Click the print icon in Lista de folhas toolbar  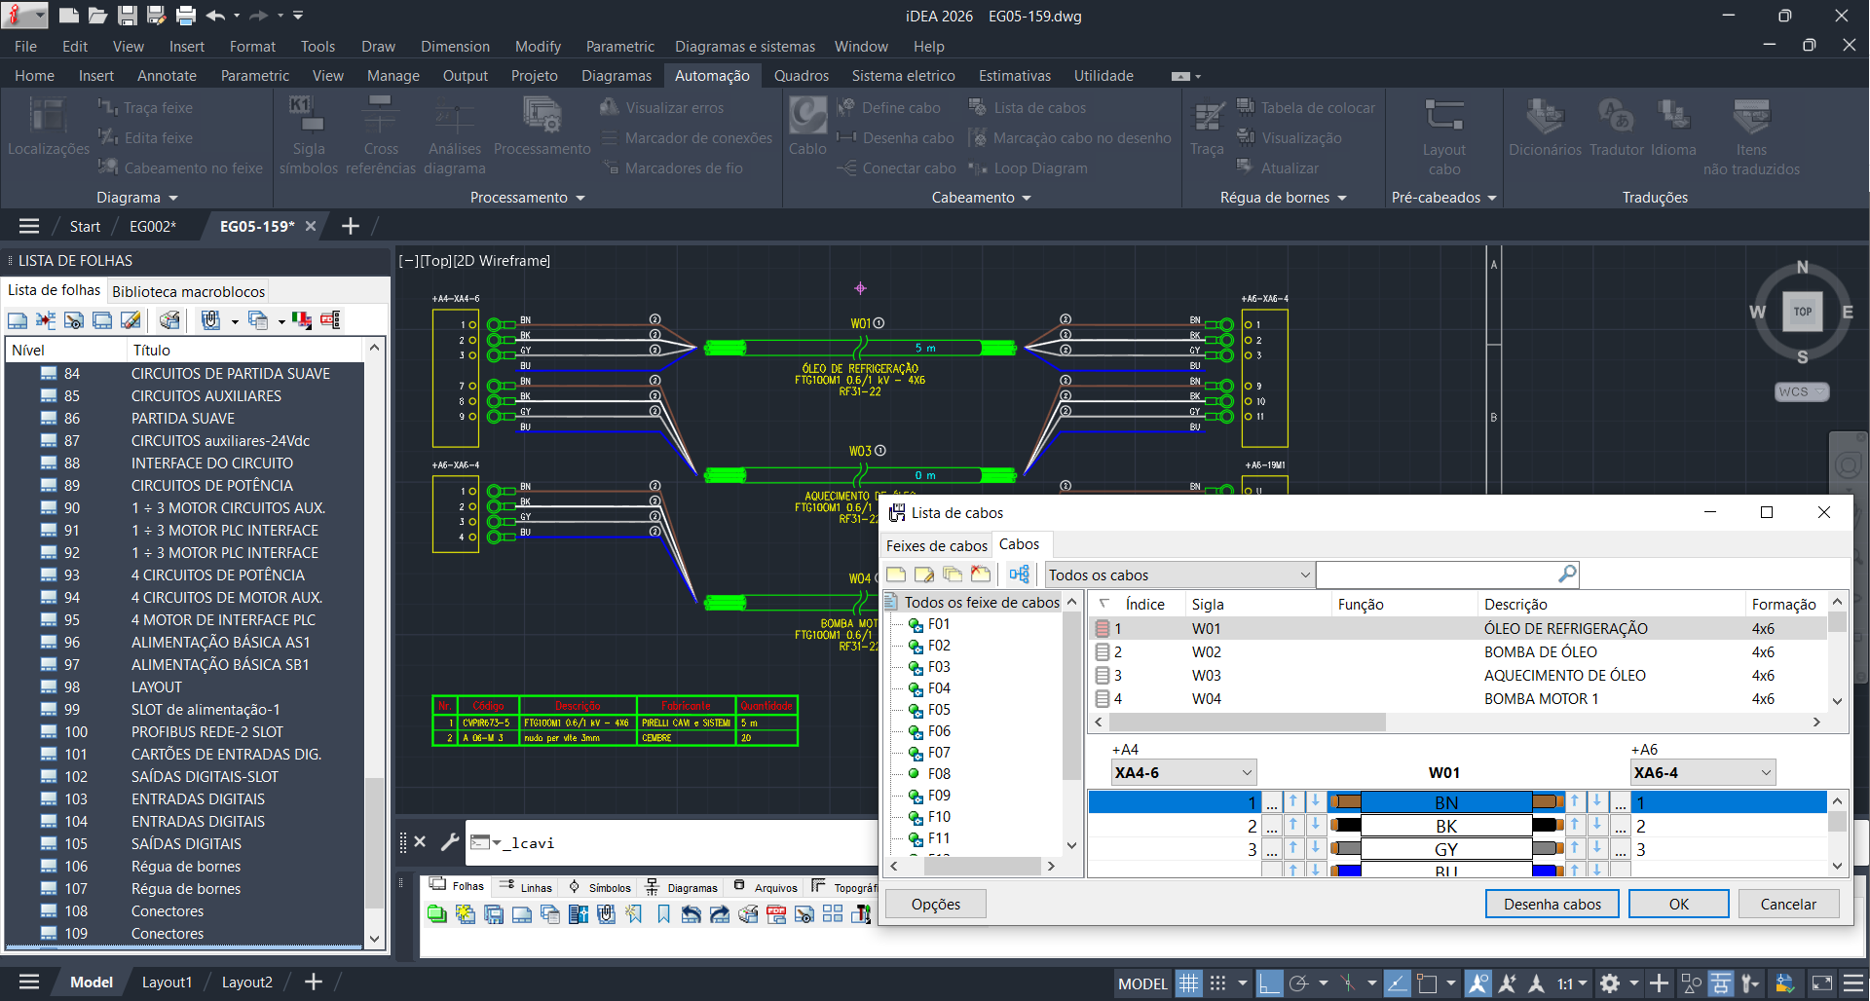click(169, 320)
